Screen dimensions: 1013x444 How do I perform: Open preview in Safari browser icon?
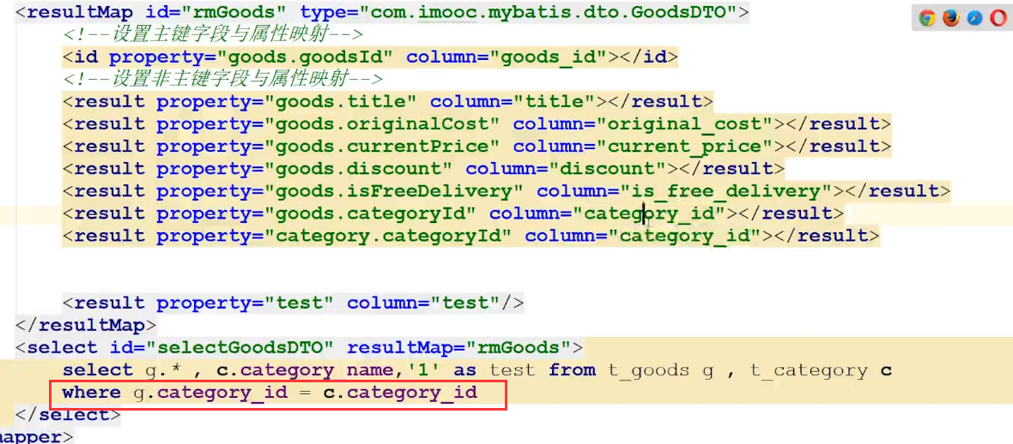click(x=975, y=19)
